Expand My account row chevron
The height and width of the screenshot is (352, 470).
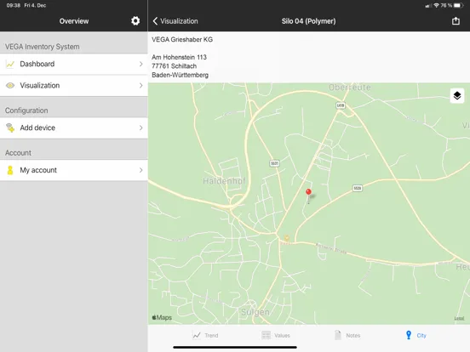click(140, 170)
